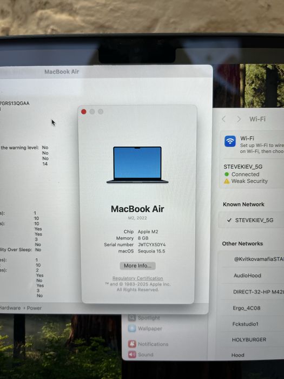Click the serial number JWTCYX5DY4
Viewport: 284px width, 379px height.
[x=151, y=245]
